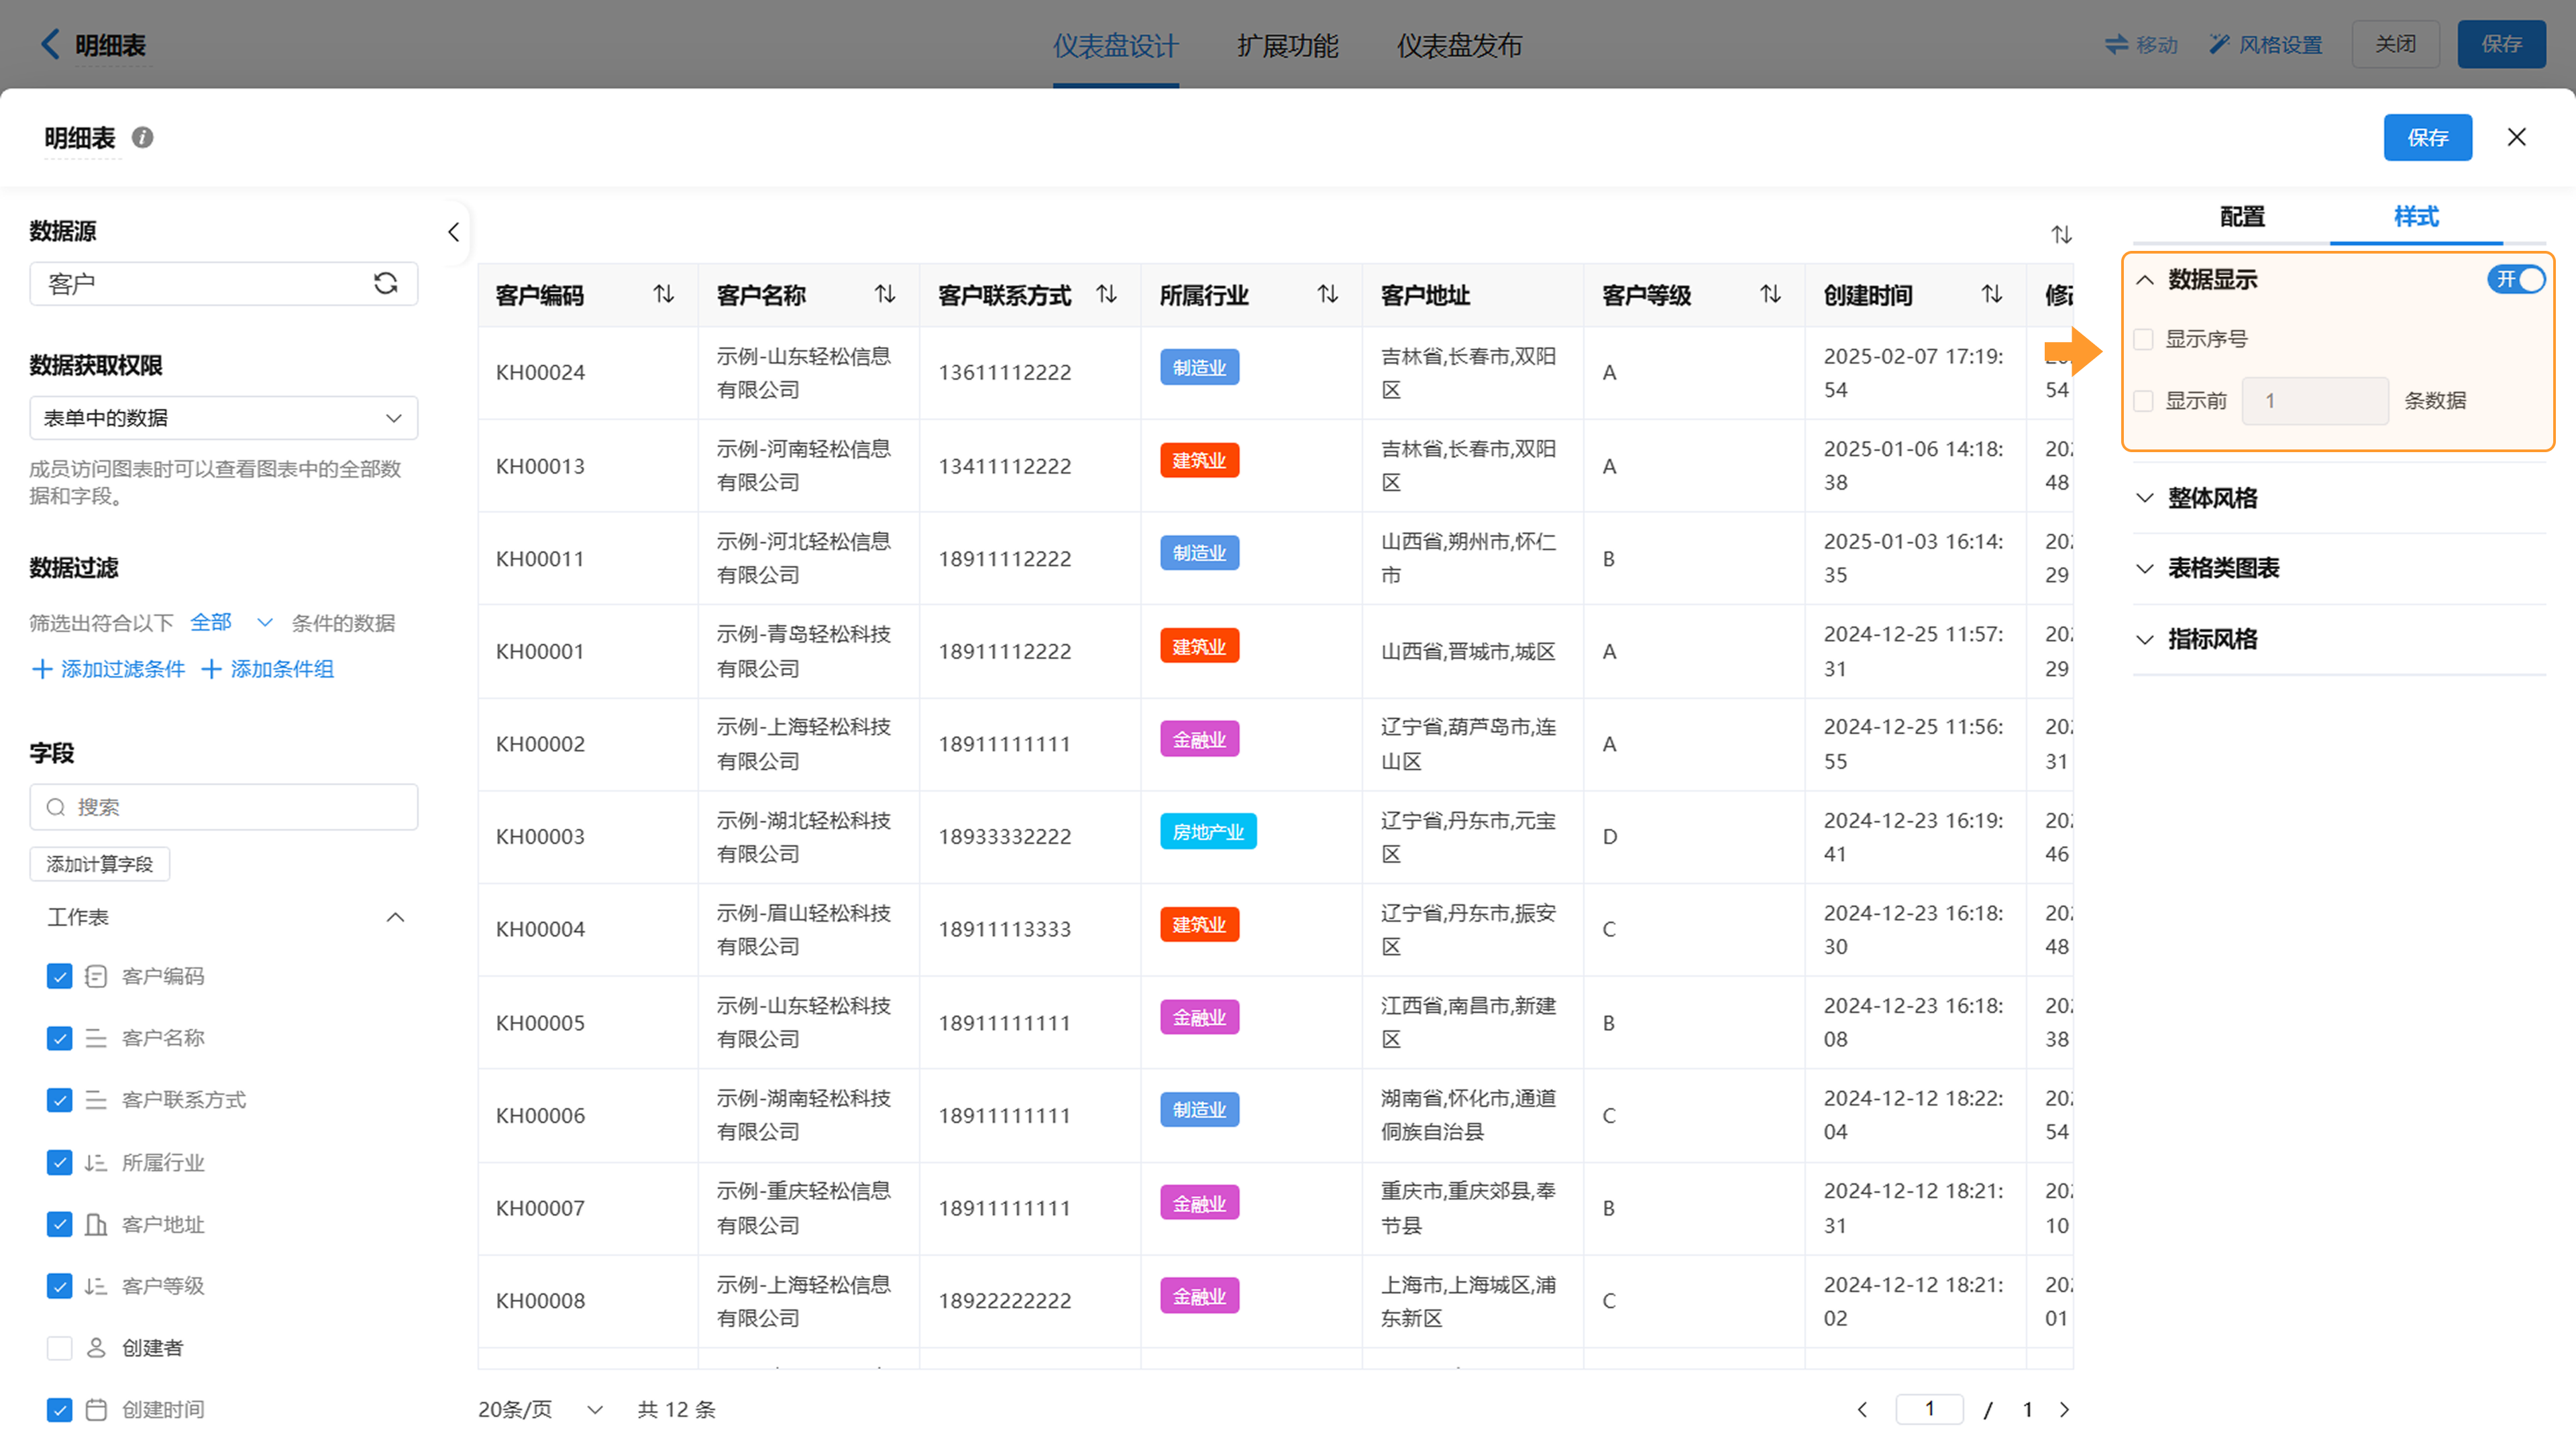Open the info icon next to 明细表
This screenshot has height=1449, width=2576.
(x=143, y=137)
